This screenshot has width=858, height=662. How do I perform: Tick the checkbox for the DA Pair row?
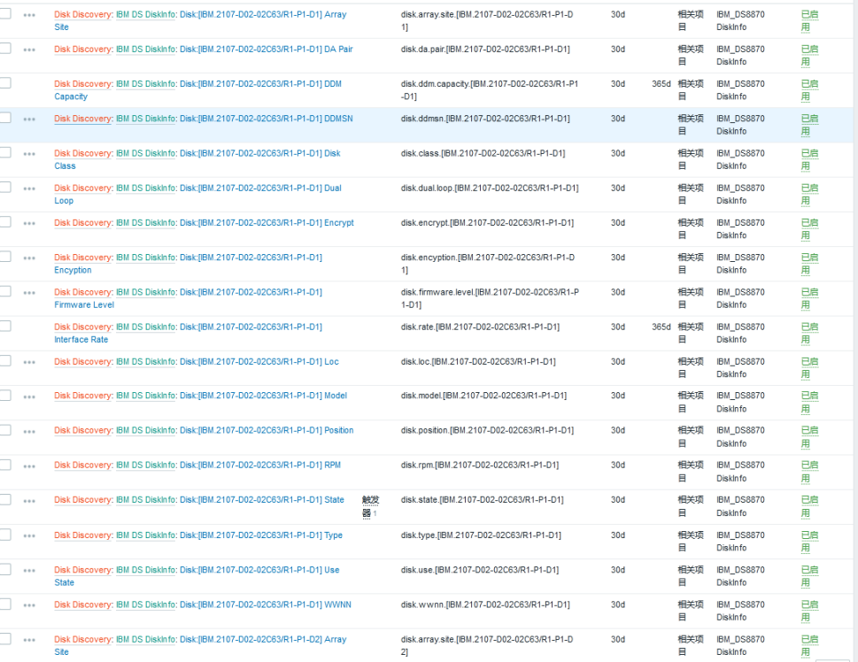point(5,48)
